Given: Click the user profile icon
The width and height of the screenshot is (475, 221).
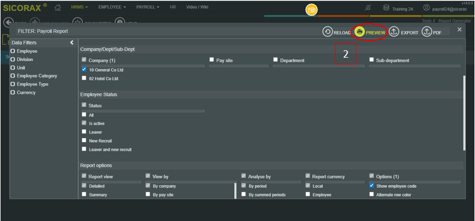Looking at the screenshot, I should pyautogui.click(x=426, y=8).
